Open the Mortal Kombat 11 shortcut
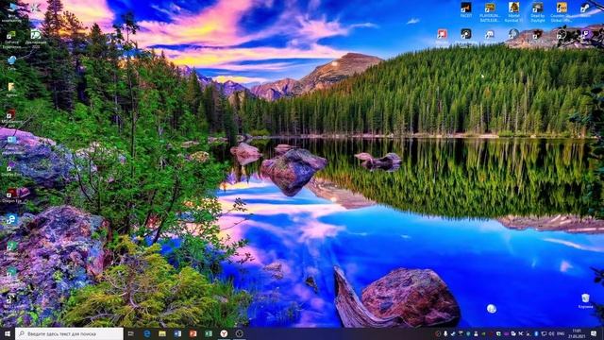Screen dimensions: 604x340 [x=513, y=11]
